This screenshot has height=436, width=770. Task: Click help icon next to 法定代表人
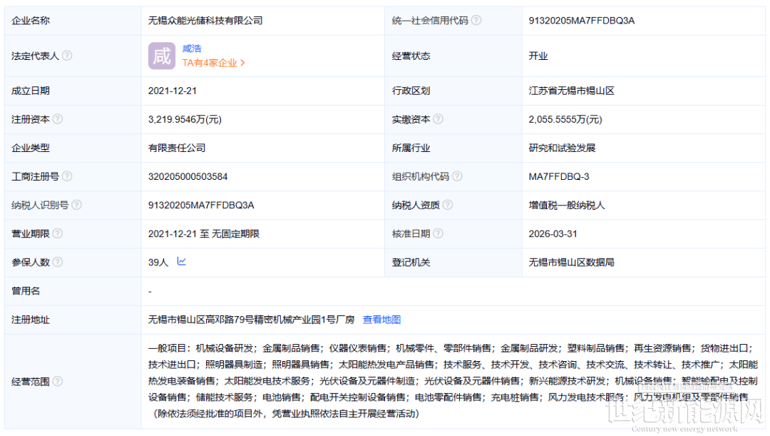click(67, 56)
